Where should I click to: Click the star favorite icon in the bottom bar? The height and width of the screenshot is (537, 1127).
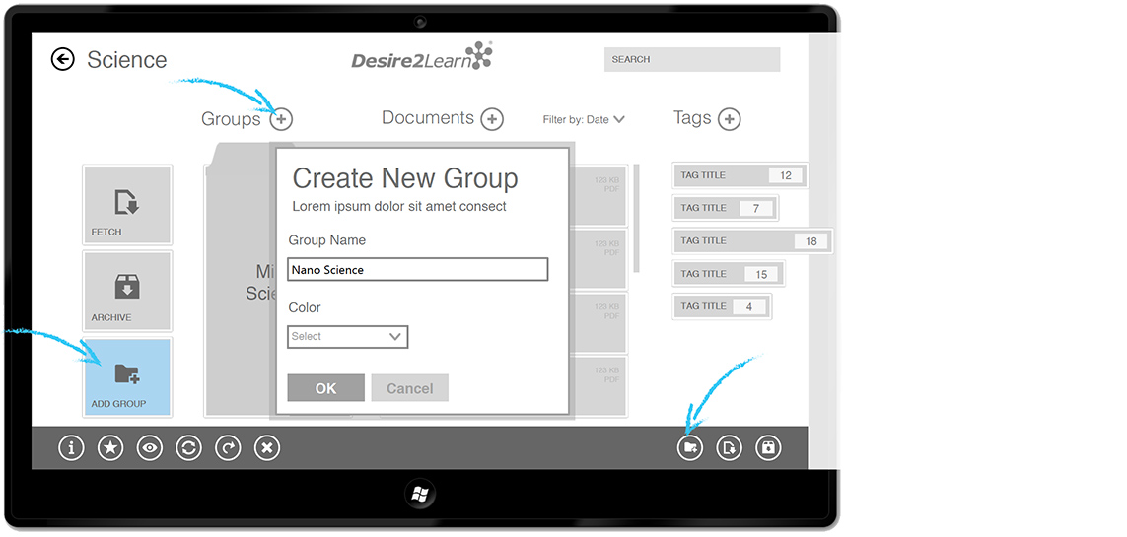[110, 448]
